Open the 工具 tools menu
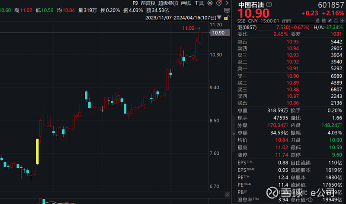Viewport: 346px width, 204px height. coord(199,3)
